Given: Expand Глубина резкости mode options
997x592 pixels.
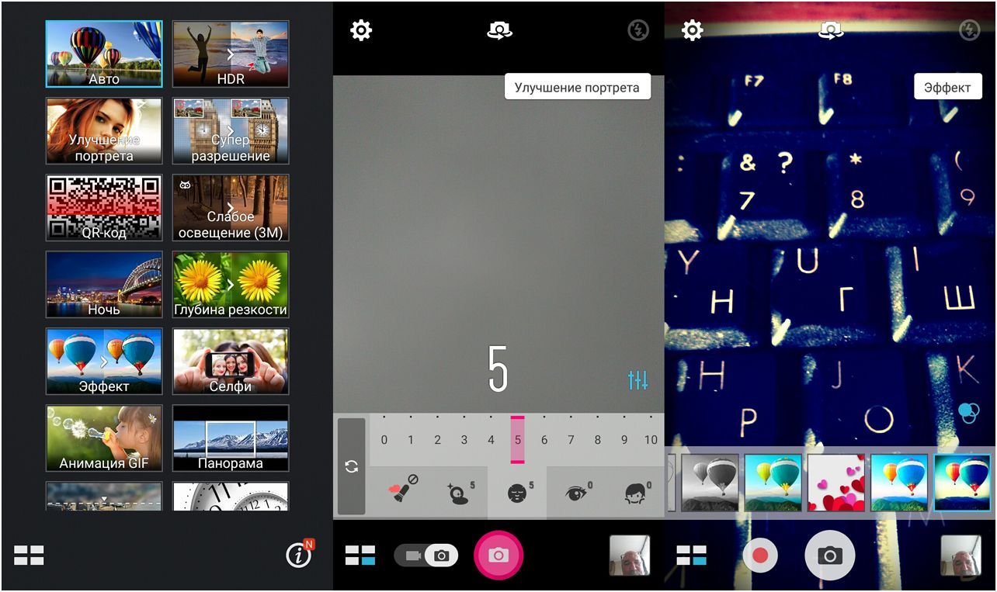Looking at the screenshot, I should click(230, 285).
